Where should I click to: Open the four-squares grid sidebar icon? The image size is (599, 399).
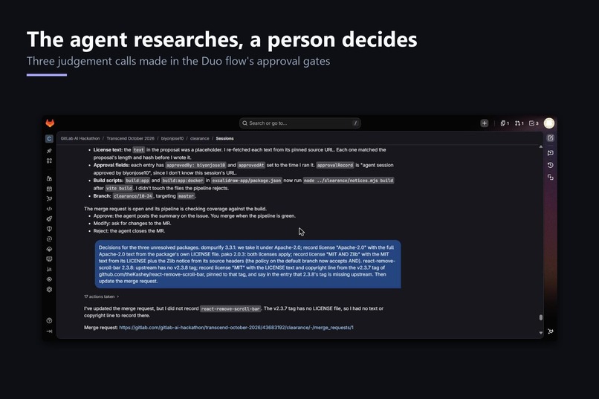point(49,160)
